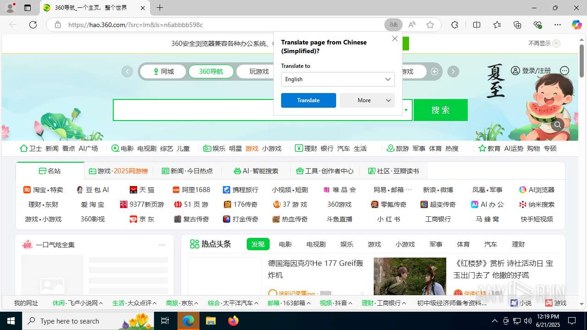
Task: Select the 发现 news tab
Action: pyautogui.click(x=258, y=244)
